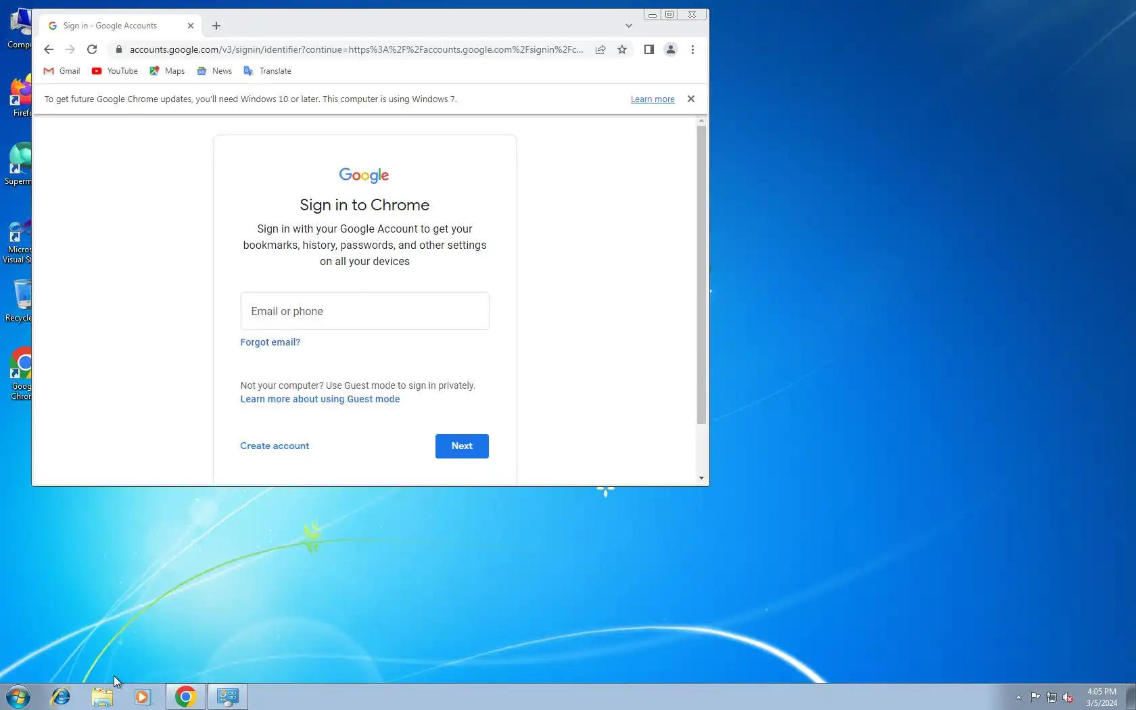Open the Chrome side panel

click(x=649, y=49)
